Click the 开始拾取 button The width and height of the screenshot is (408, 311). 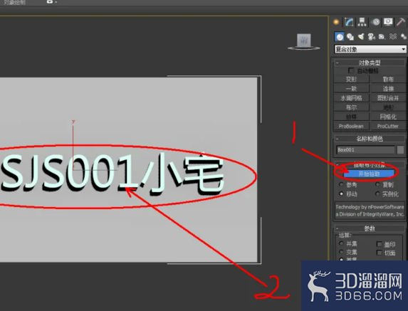pos(369,174)
